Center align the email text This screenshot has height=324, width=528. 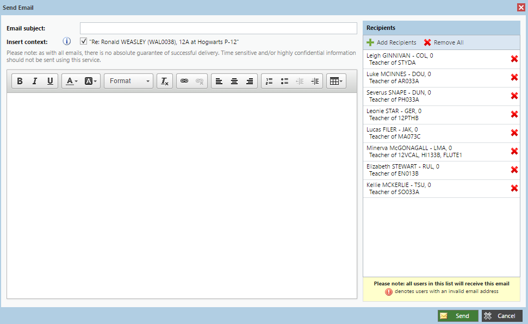coord(234,81)
